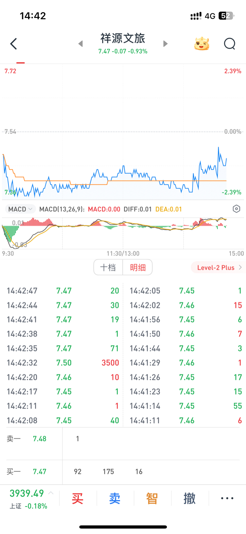
Task: Open the cartoon mascot assistant icon
Action: click(x=202, y=44)
